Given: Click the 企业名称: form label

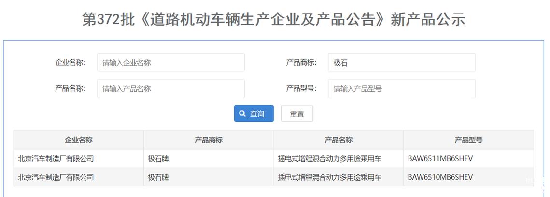Looking at the screenshot, I should [x=70, y=63].
